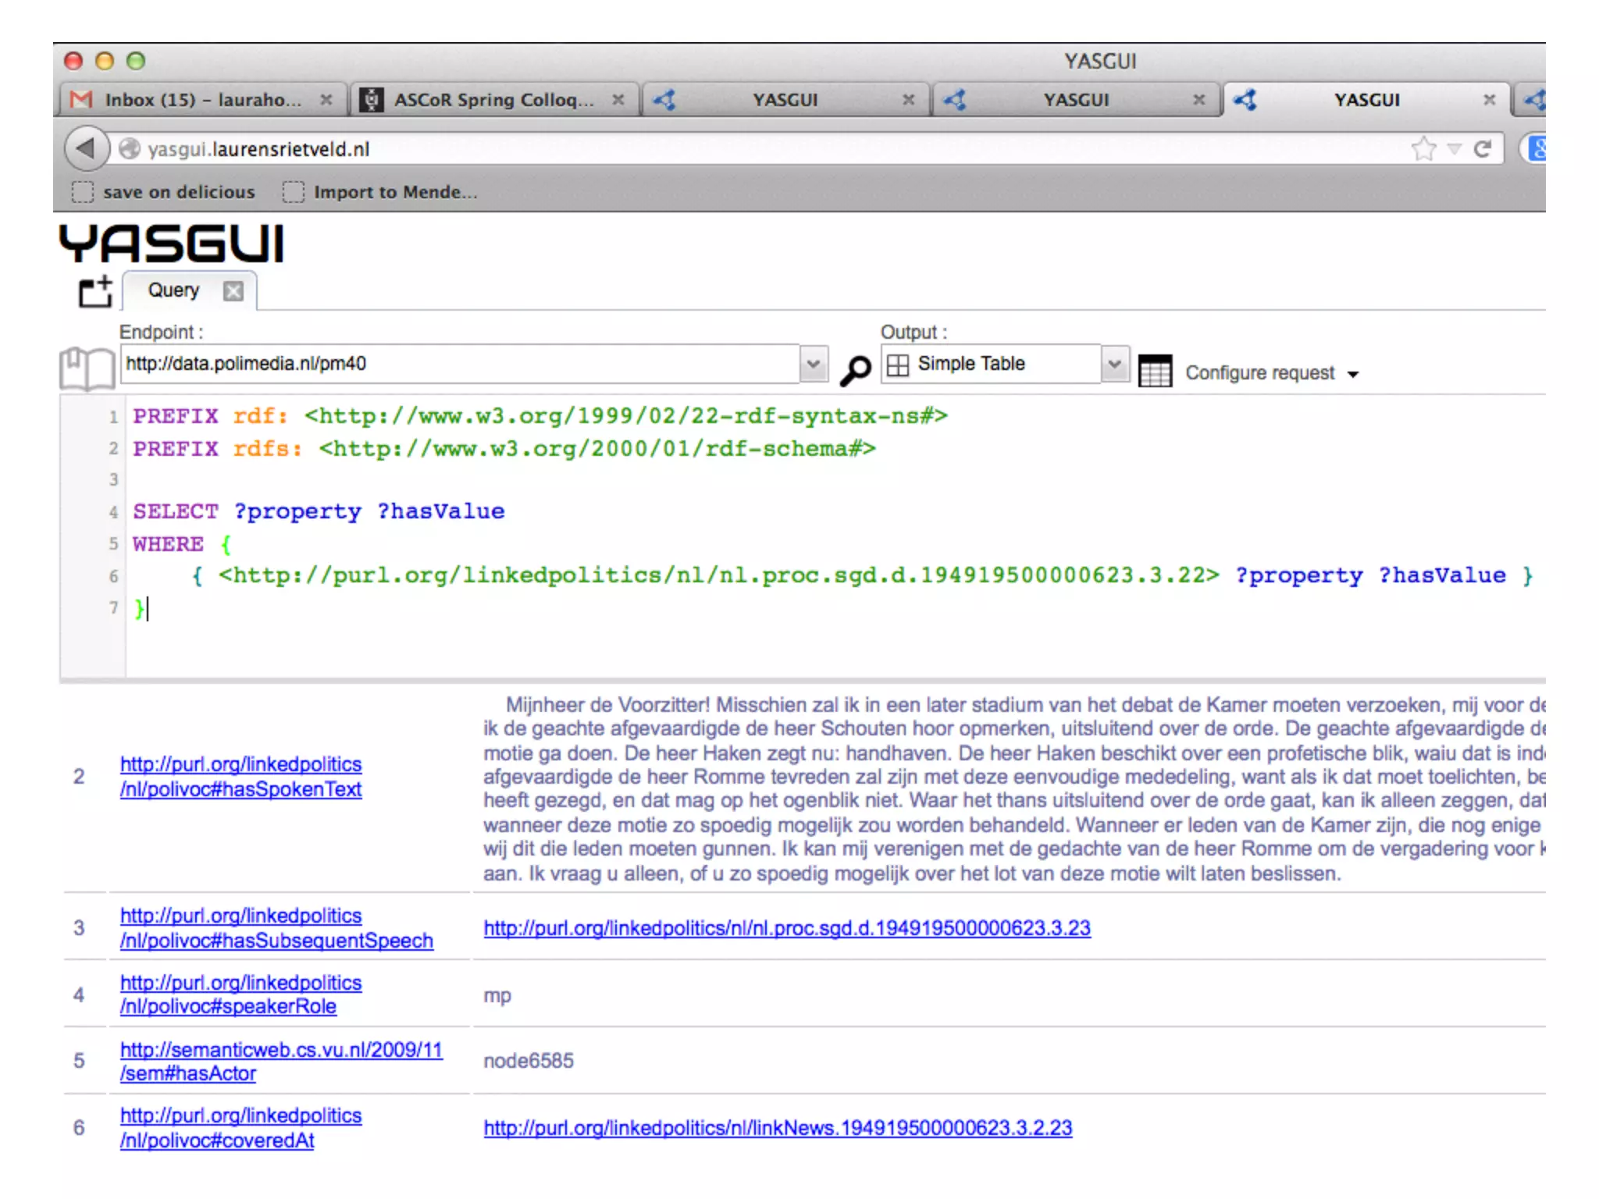Click the add new query tab icon
The height and width of the screenshot is (1199, 1599).
95,292
